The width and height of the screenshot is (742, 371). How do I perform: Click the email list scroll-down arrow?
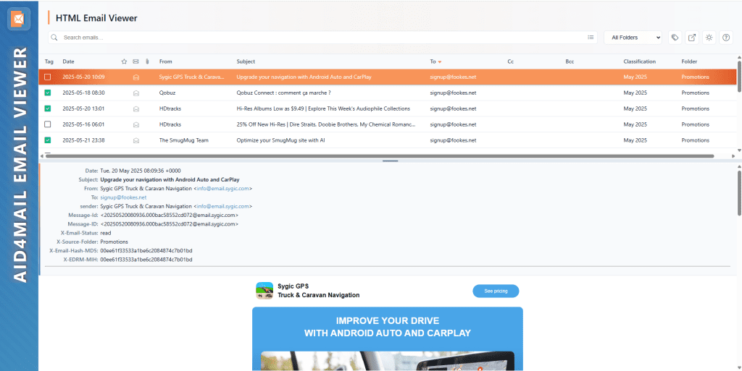point(739,150)
